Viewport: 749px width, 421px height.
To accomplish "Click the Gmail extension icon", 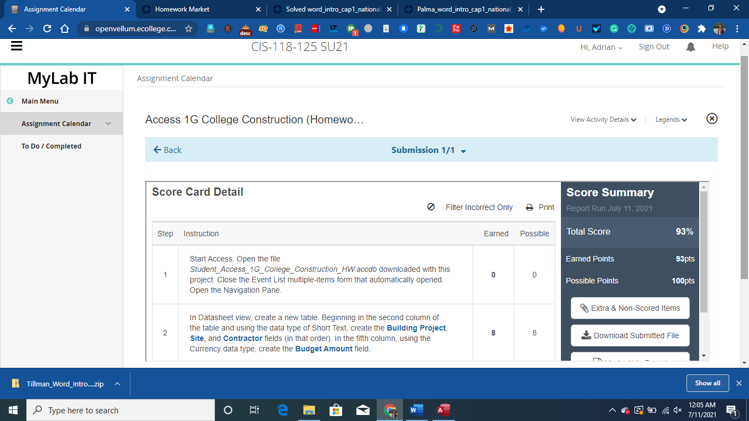I will (491, 29).
